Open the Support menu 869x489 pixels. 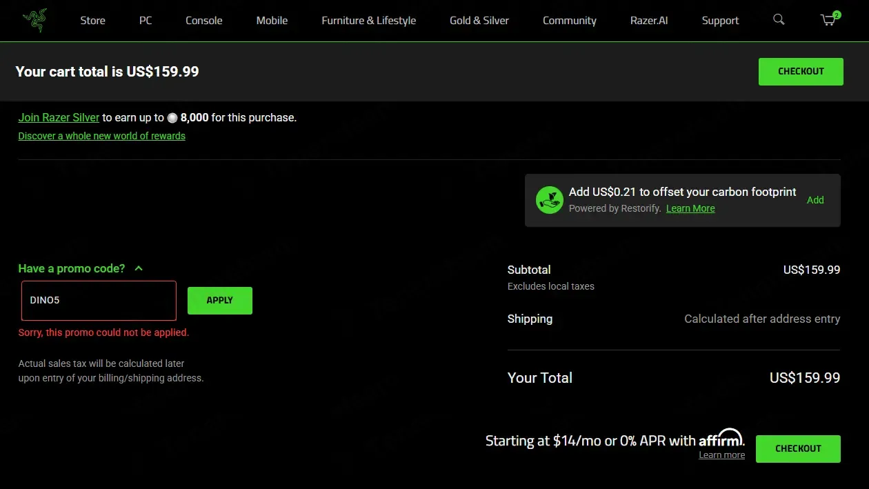721,20
